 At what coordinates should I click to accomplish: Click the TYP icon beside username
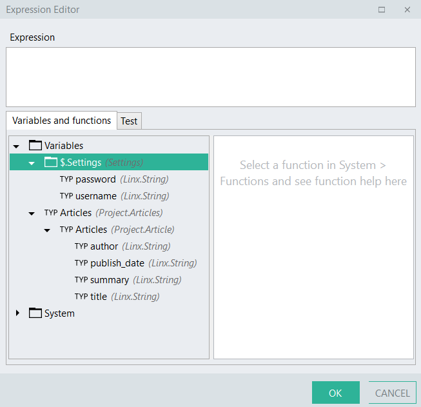[x=66, y=195]
